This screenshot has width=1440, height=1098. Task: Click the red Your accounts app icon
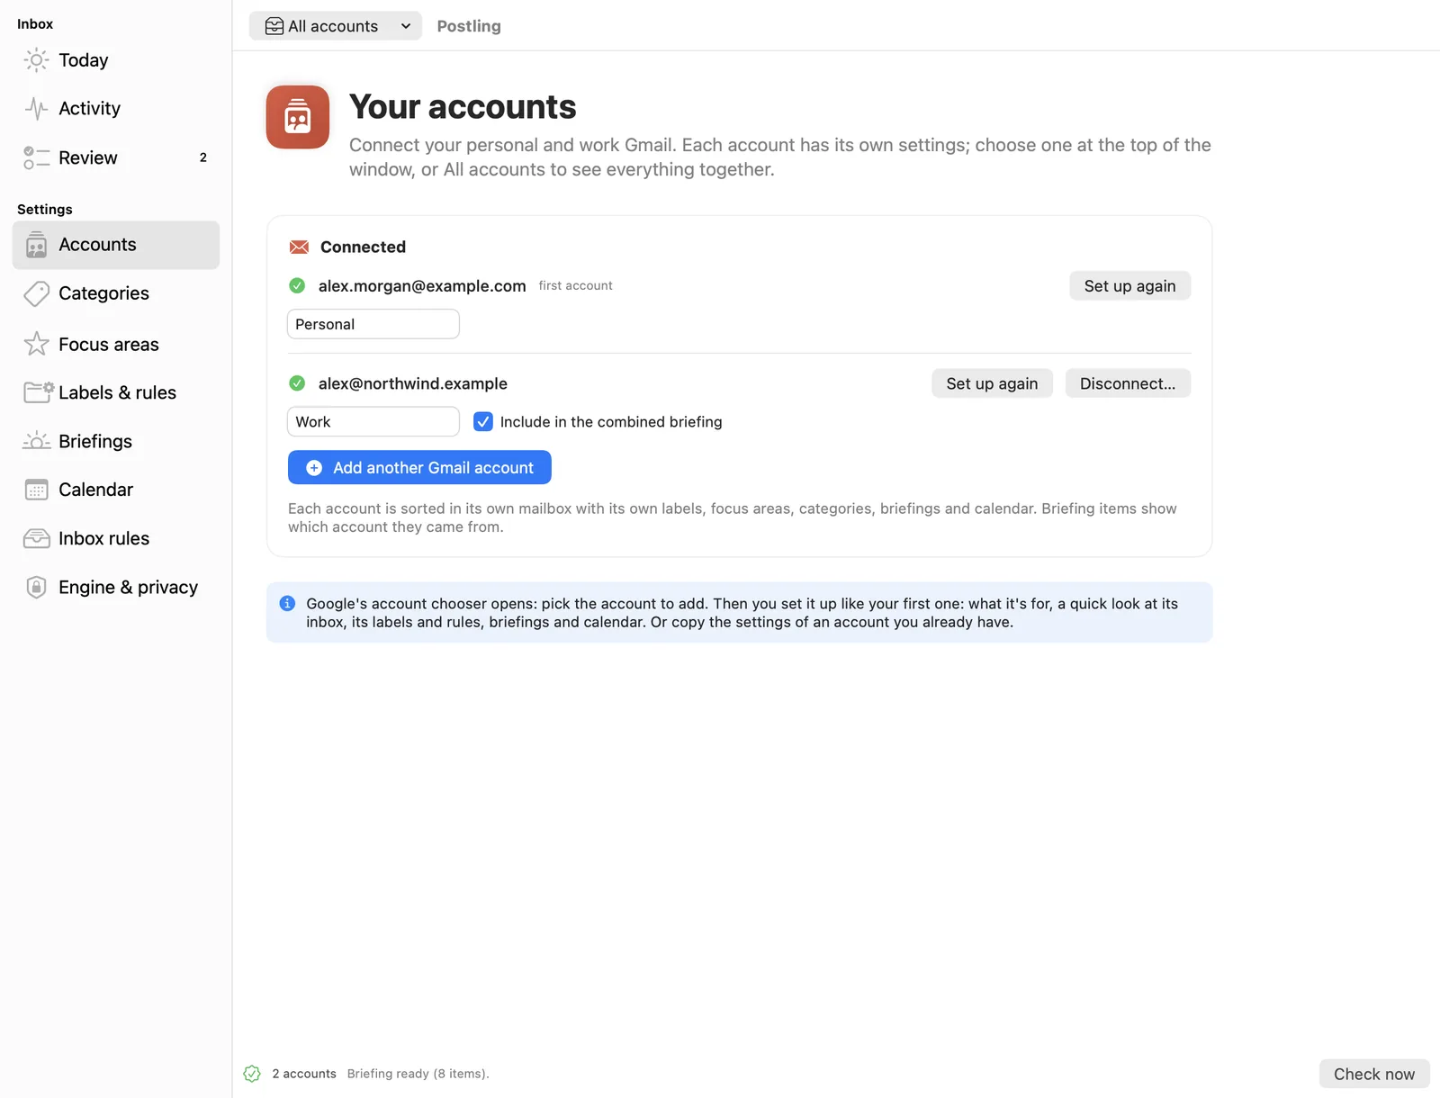coord(298,117)
